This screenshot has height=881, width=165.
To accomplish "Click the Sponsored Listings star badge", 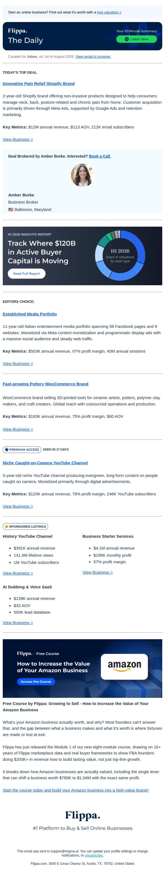I will pyautogui.click(x=25, y=527).
